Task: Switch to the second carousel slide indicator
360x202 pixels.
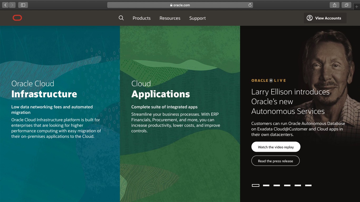Action: 266,185
